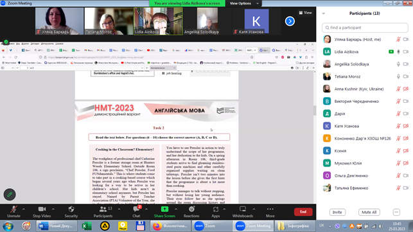Click the Stop Video camera icon
Image resolution: width=413 pixels, height=232 pixels.
42,209
